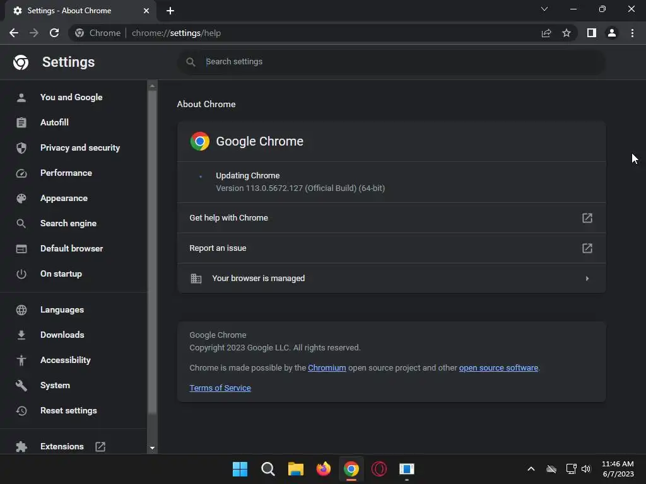The height and width of the screenshot is (484, 646).
Task: Open Report an issue
Action: pos(391,248)
